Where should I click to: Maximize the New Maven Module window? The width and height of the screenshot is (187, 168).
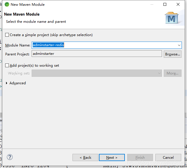pos(165,4)
